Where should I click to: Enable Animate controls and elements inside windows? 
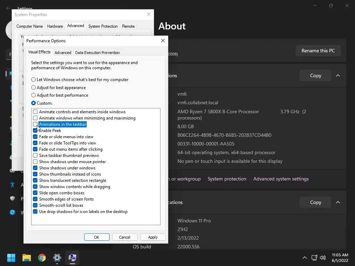(x=35, y=112)
